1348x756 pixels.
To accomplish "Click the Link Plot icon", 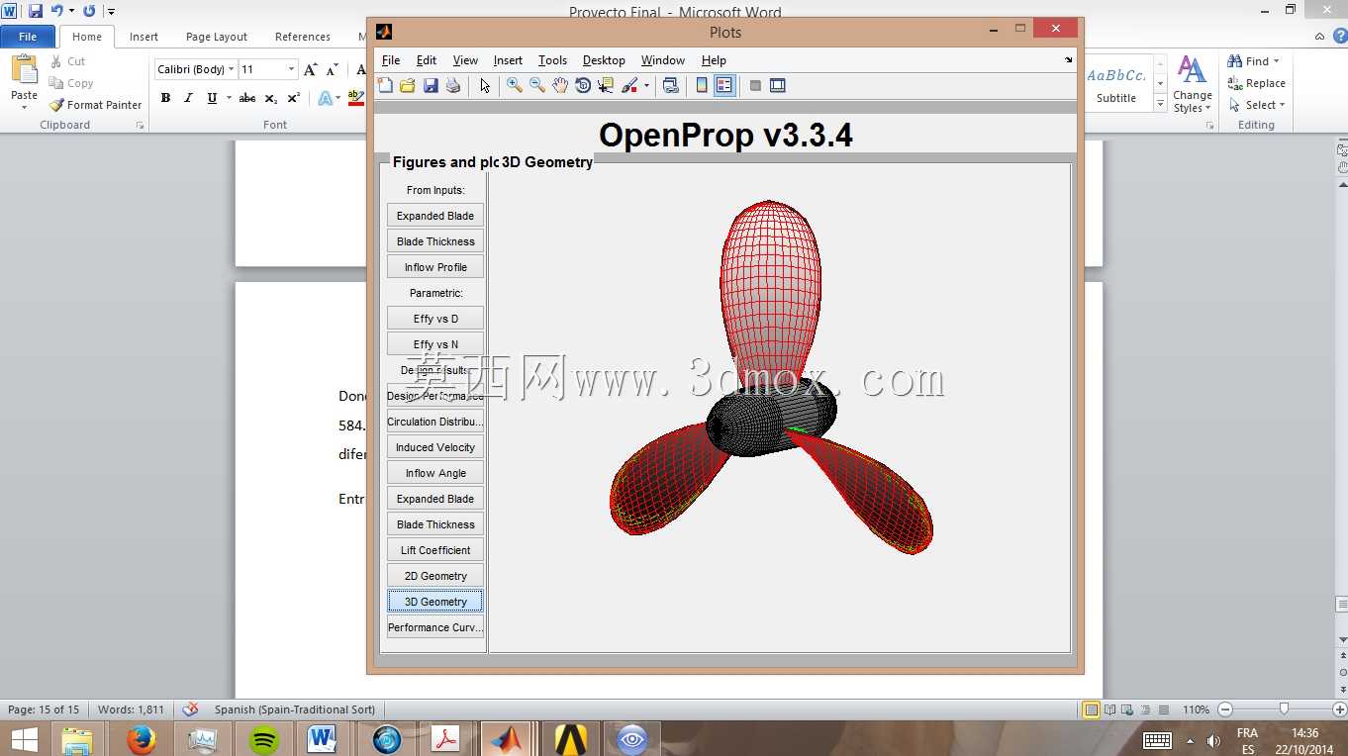I will click(671, 86).
